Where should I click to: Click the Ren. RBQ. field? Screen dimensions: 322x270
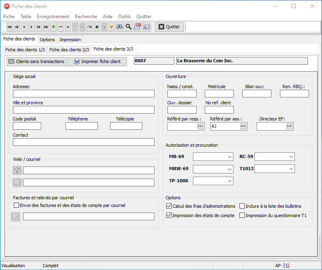(294, 93)
